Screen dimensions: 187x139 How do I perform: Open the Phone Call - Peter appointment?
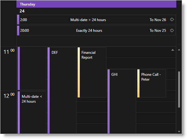pos(151,83)
